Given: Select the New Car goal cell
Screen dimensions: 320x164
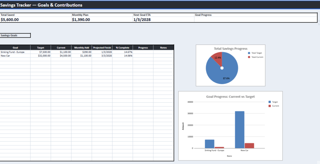Looking at the screenshot, I should coord(15,56).
